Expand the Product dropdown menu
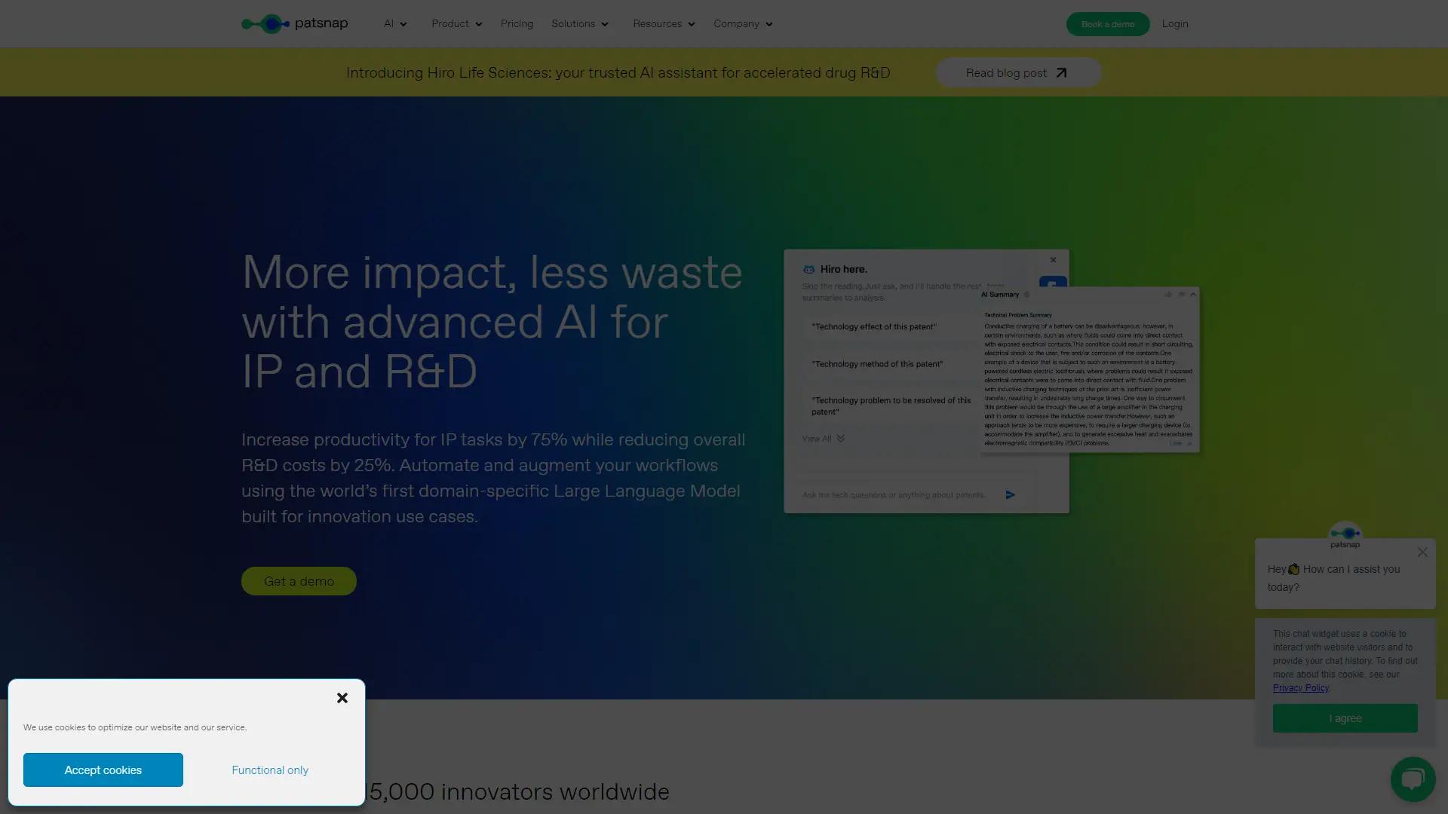The image size is (1448, 814). (x=456, y=24)
